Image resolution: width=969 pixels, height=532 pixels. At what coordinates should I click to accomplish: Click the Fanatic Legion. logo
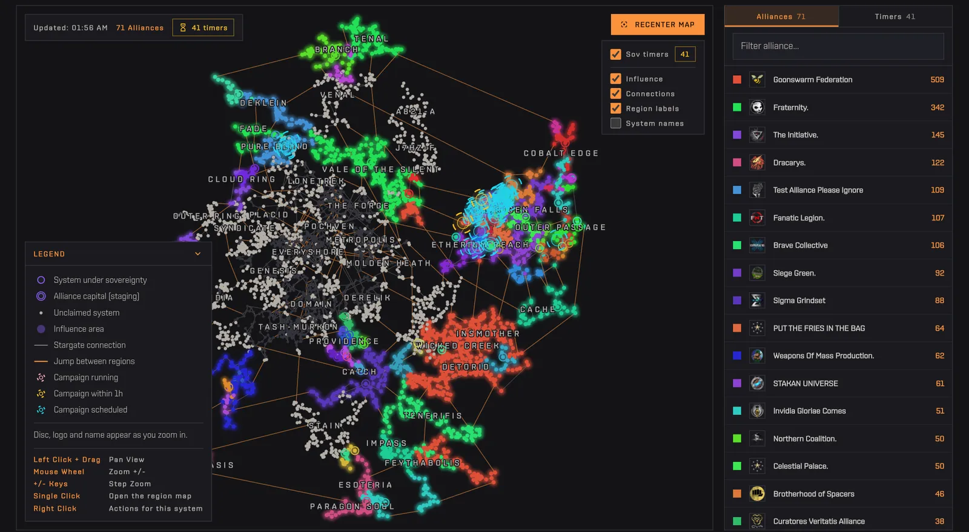click(x=757, y=218)
